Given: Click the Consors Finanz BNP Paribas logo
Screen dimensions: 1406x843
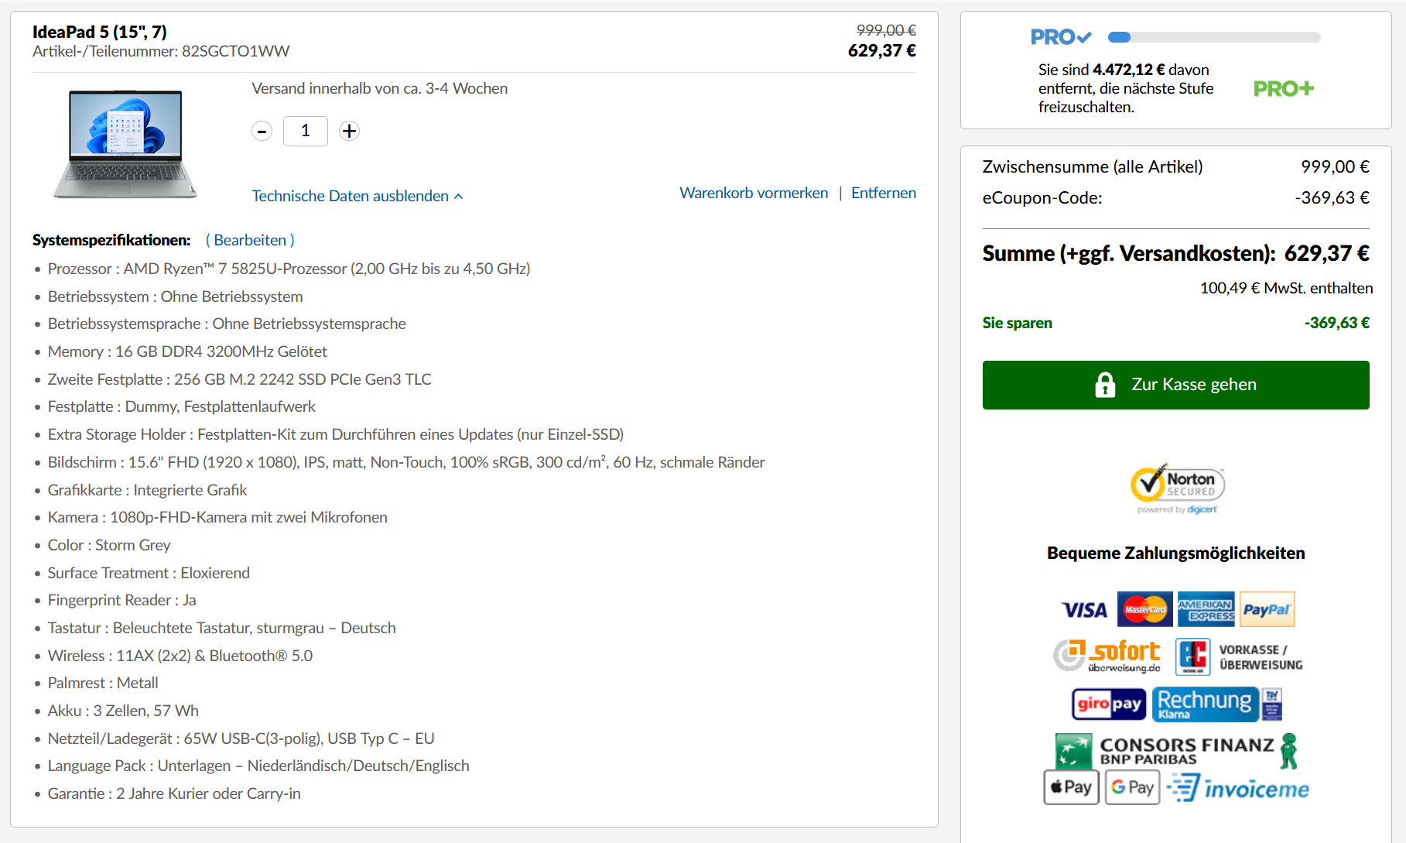Looking at the screenshot, I should [x=1177, y=750].
